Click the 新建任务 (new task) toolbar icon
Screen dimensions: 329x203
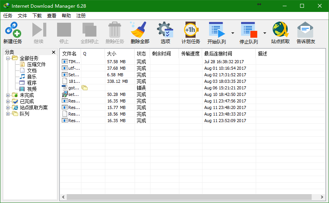[13, 30]
